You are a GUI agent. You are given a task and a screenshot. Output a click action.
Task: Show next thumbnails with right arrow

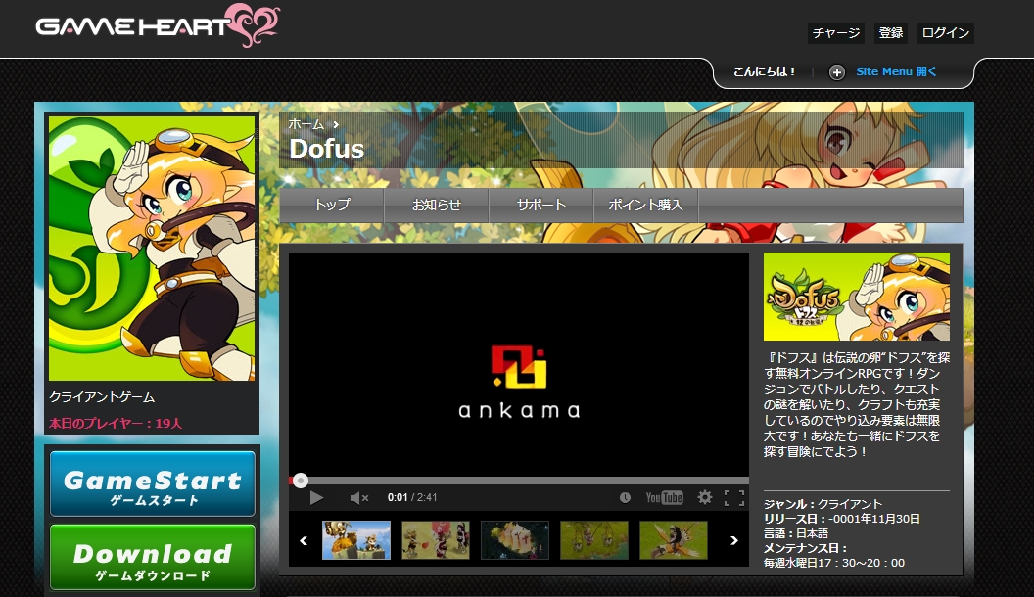point(734,540)
